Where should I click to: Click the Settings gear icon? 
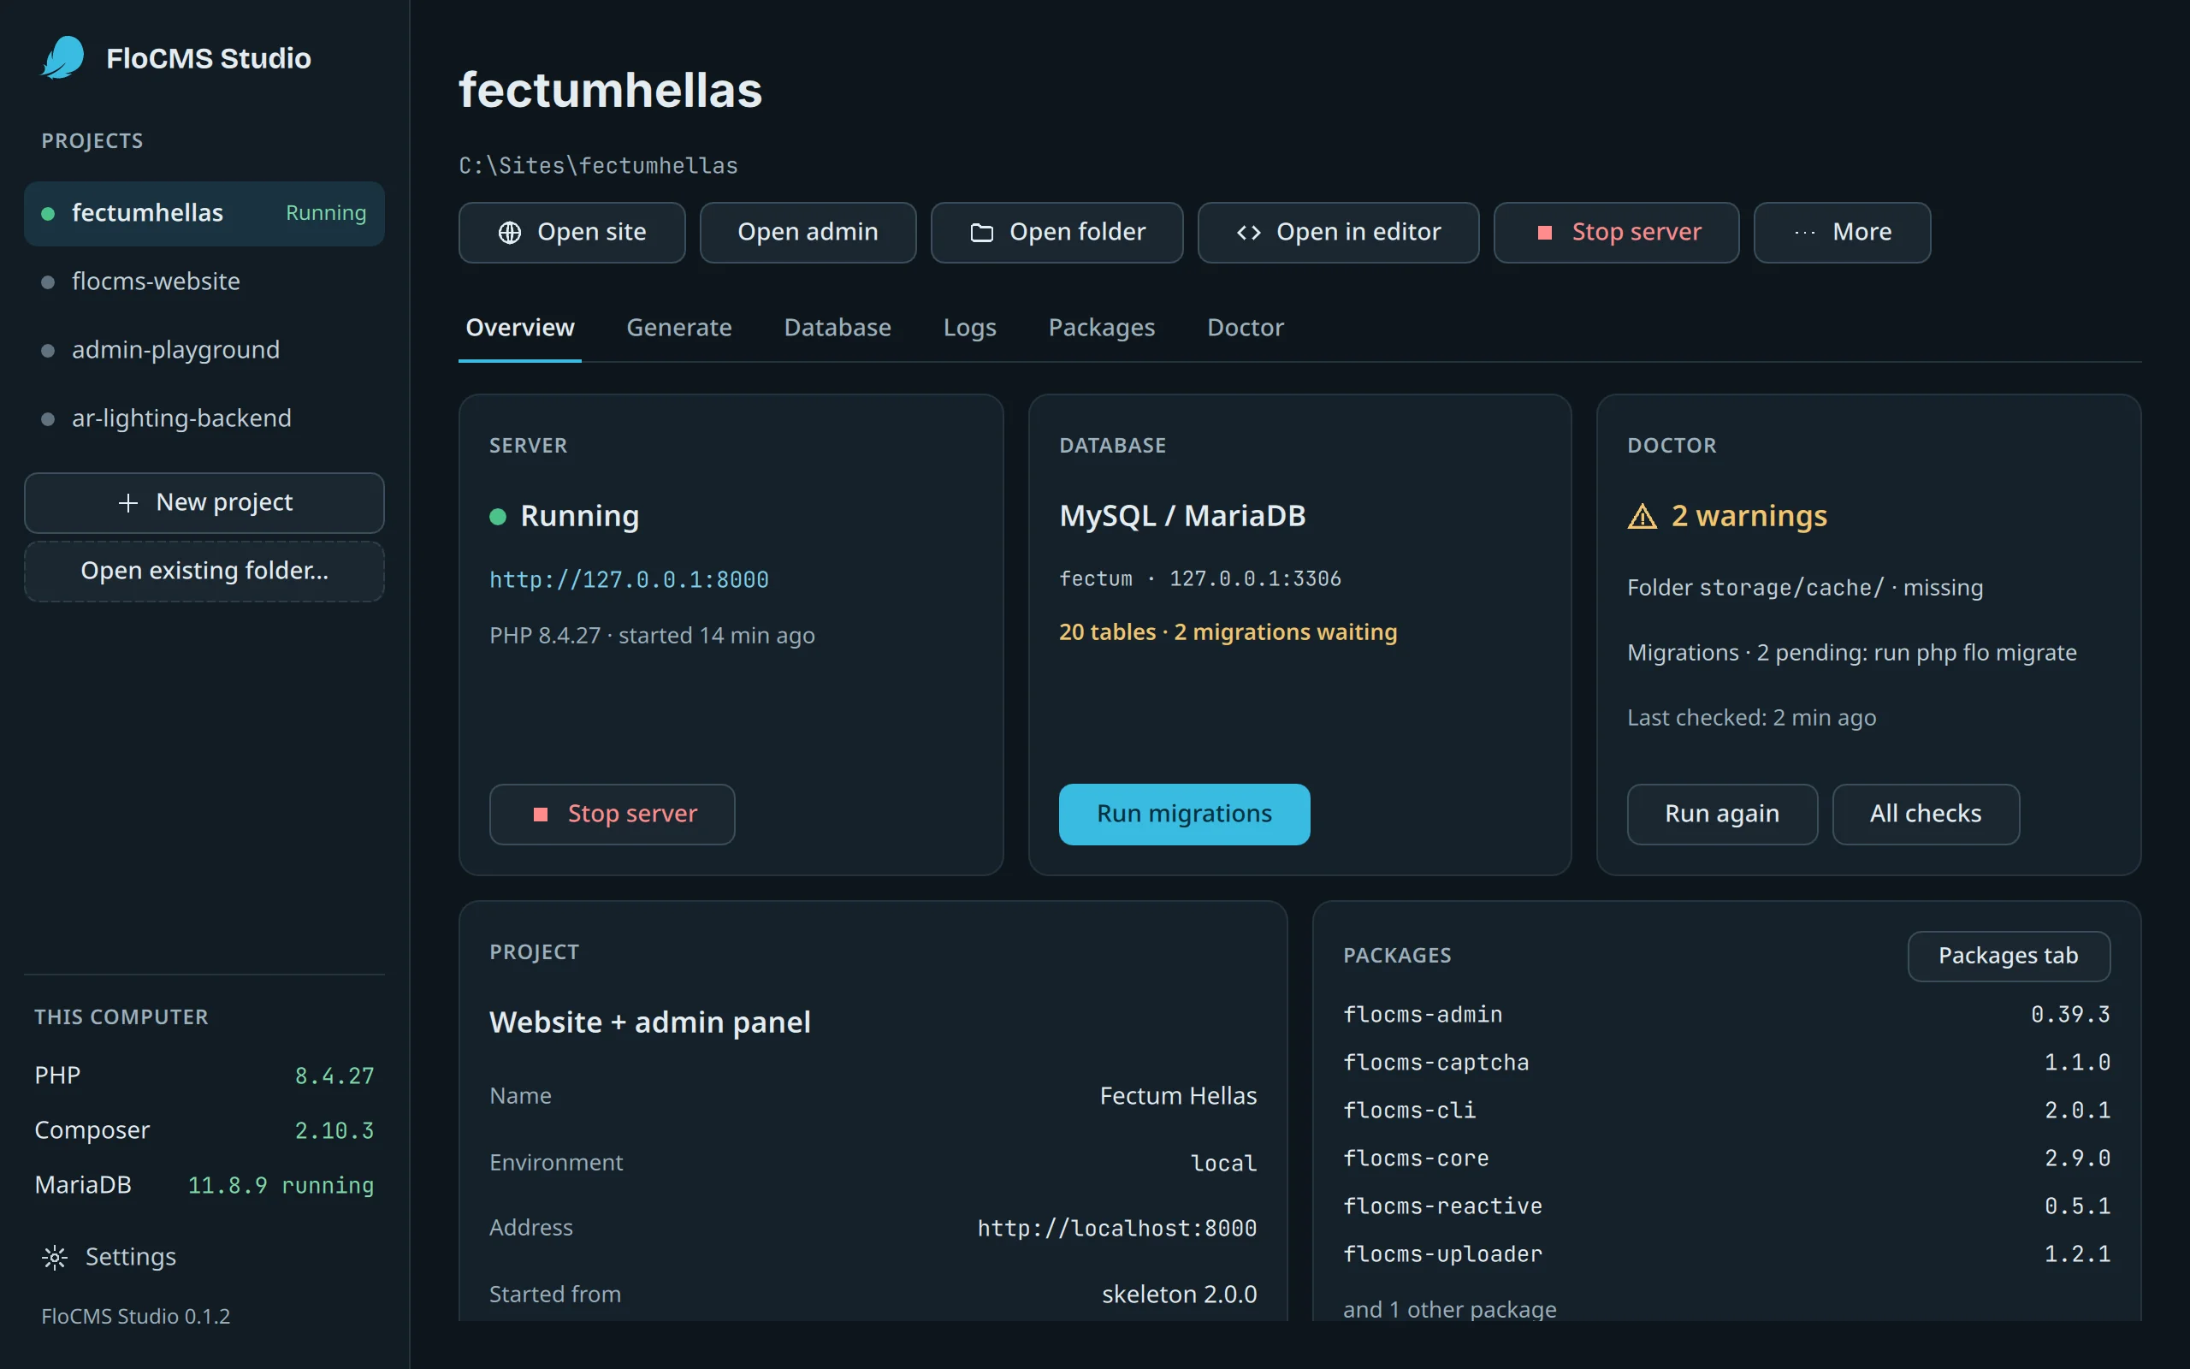[x=54, y=1257]
